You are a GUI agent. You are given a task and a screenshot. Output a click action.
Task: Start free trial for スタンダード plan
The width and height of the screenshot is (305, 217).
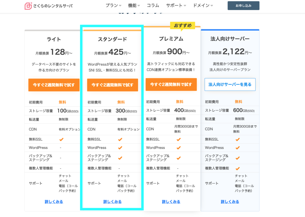pyautogui.click(x=112, y=85)
